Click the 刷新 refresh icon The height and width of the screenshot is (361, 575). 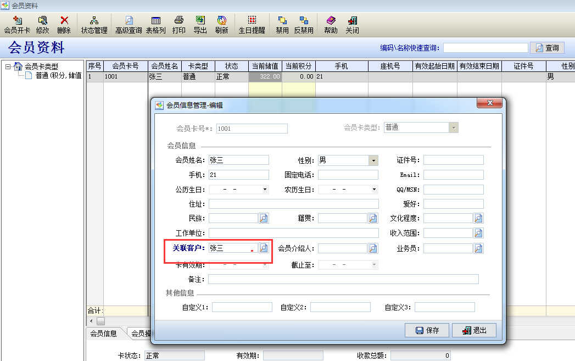221,20
